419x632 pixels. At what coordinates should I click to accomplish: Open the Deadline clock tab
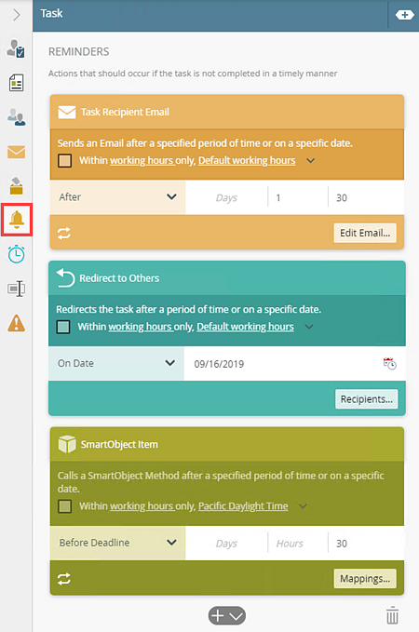17,254
